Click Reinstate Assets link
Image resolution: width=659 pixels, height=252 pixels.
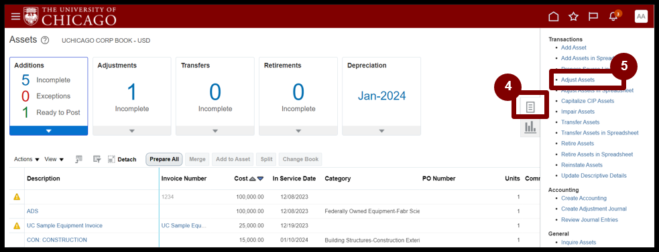[x=582, y=165]
